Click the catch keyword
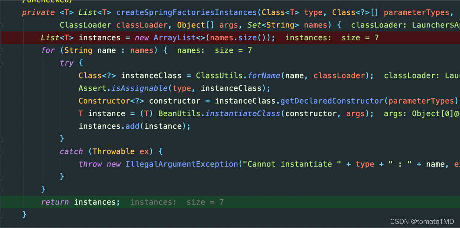460x228 pixels. click(x=71, y=151)
